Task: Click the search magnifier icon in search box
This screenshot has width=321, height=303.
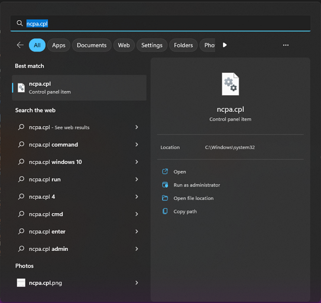Action: 20,23
